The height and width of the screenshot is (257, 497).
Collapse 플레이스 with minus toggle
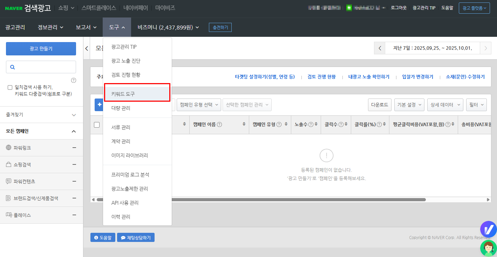pyautogui.click(x=74, y=215)
